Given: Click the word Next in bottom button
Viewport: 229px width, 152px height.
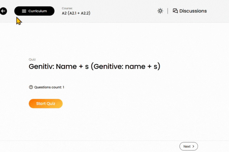Looking at the screenshot, I should click(x=187, y=146).
